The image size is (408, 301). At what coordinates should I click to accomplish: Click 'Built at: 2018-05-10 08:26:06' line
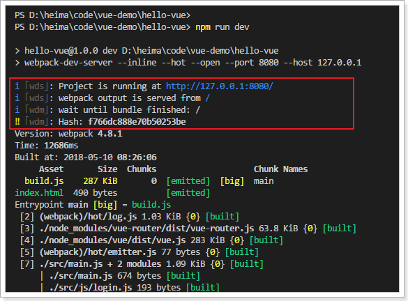tap(86, 157)
